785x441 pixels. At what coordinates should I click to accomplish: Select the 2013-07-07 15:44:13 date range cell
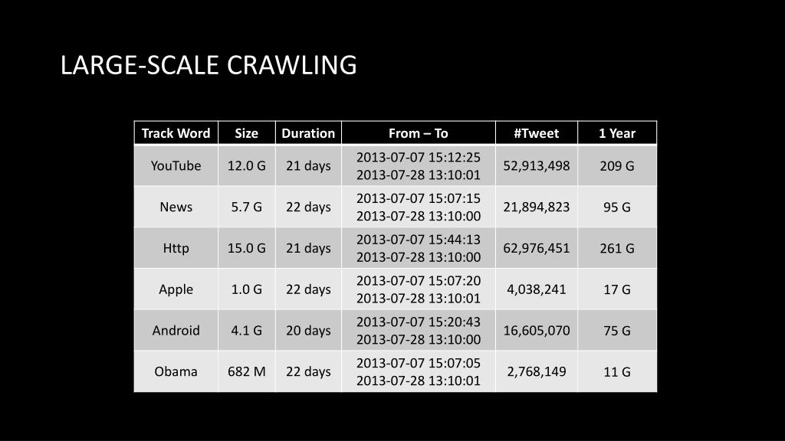point(418,248)
